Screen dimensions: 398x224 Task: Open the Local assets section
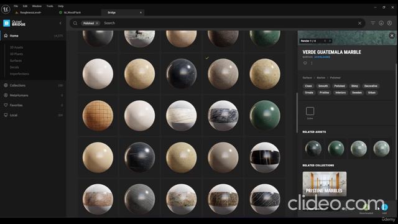coord(33,115)
